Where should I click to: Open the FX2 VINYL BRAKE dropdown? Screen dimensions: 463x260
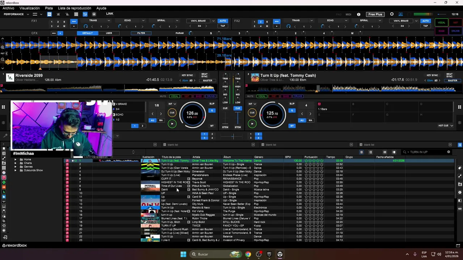click(416, 21)
